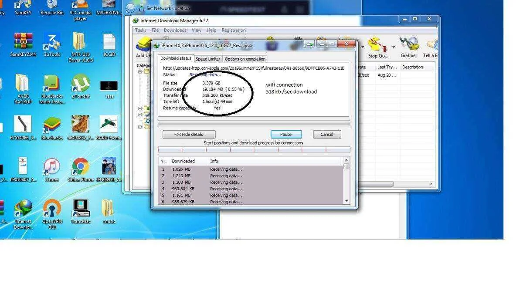The height and width of the screenshot is (294, 523).
Task: Switch to the Speed Limiter tab
Action: tap(208, 59)
